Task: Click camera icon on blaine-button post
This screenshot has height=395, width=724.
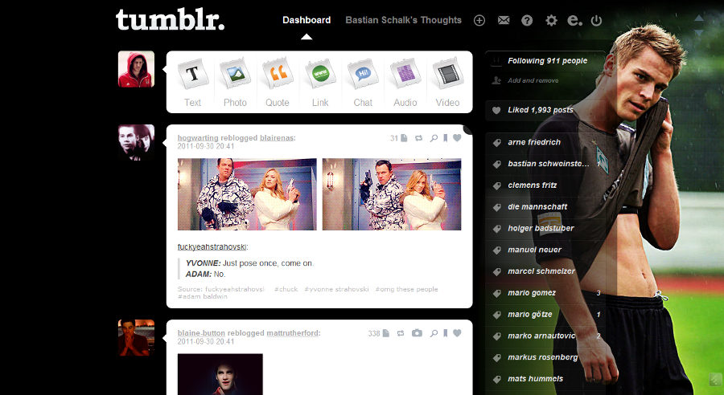Action: pos(417,332)
